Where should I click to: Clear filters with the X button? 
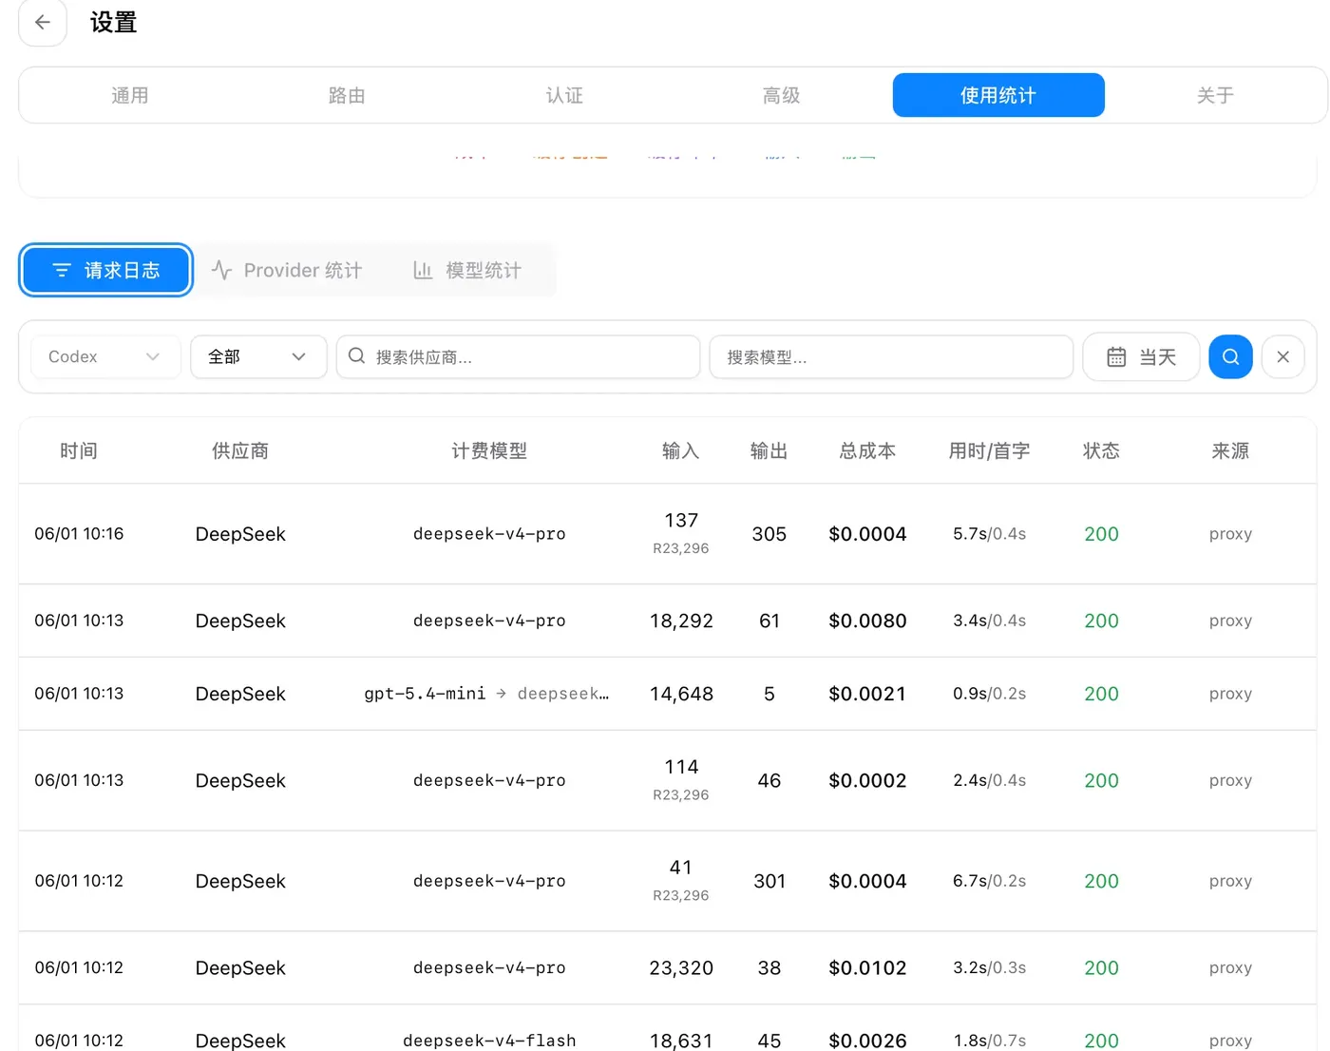pyautogui.click(x=1282, y=357)
